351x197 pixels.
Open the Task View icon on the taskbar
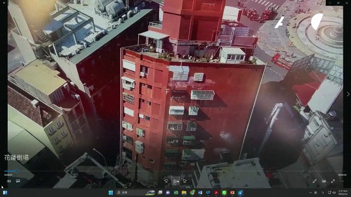[160, 193]
